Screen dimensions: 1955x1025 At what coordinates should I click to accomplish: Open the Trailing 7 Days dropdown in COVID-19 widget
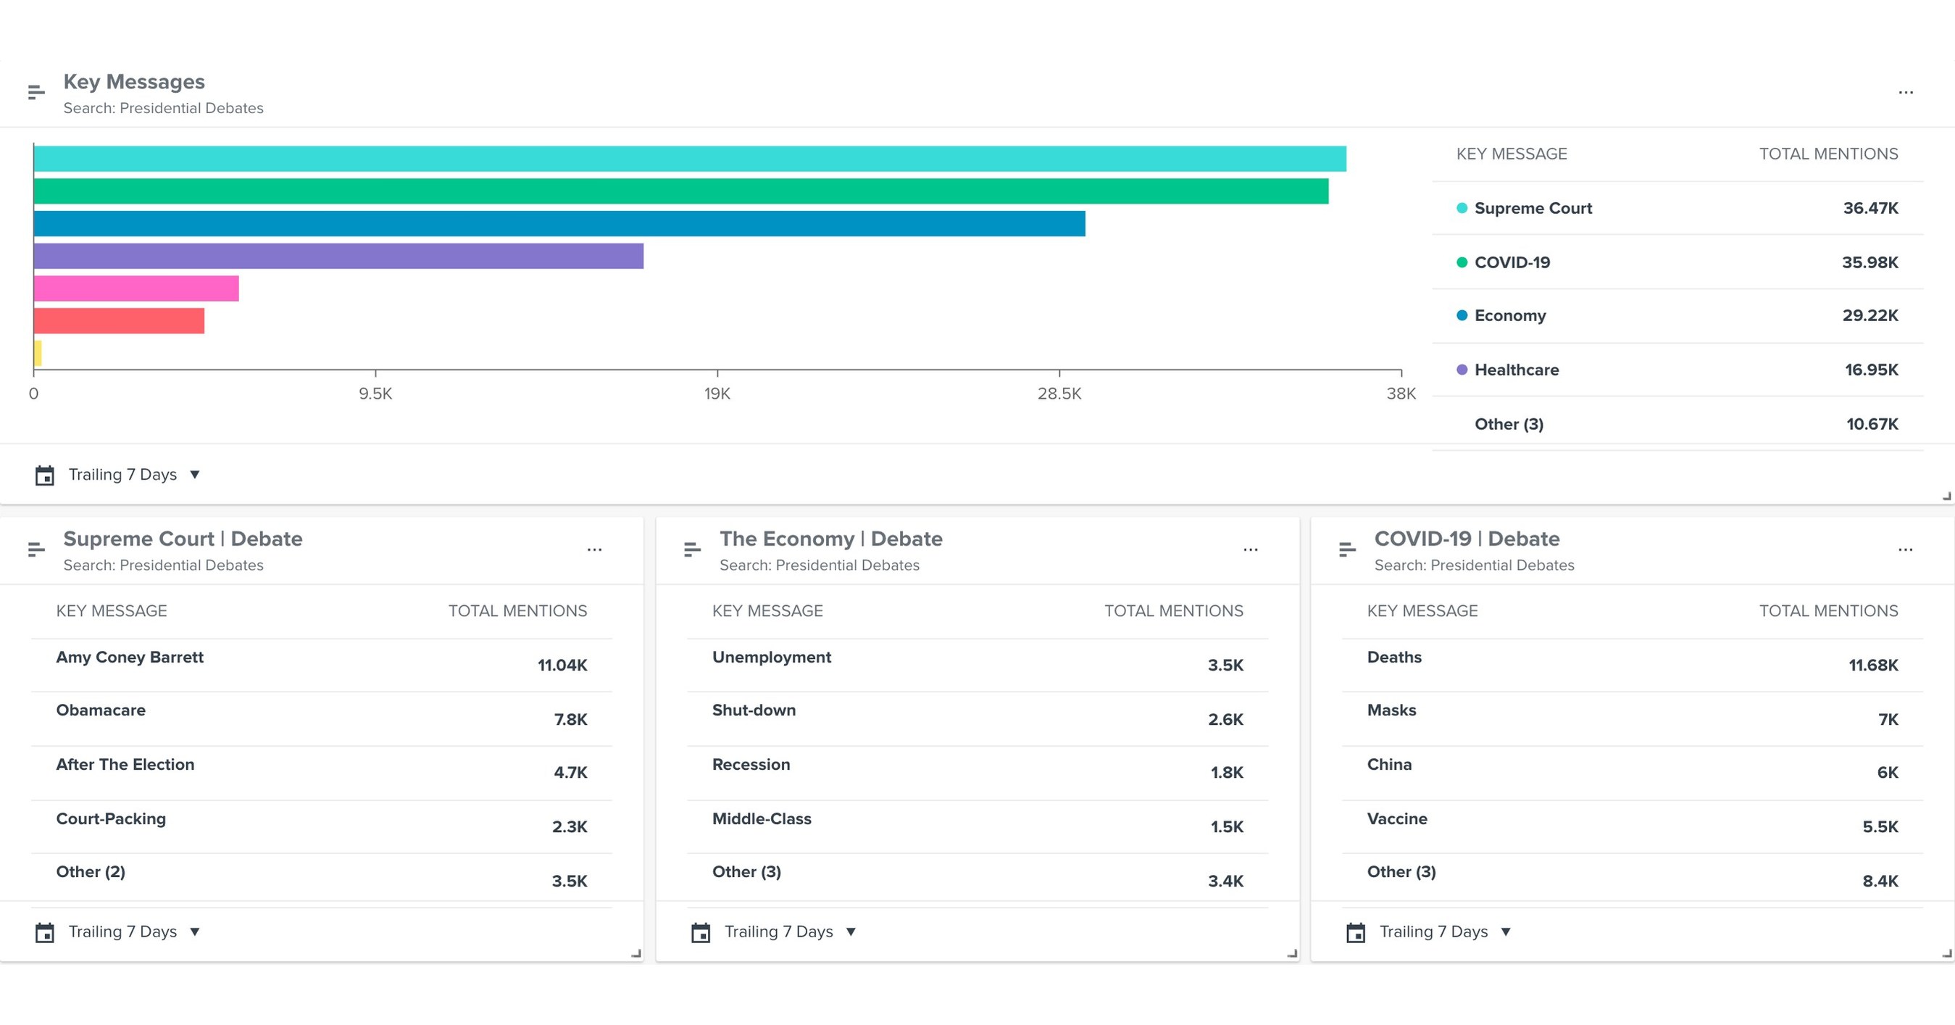[1444, 931]
